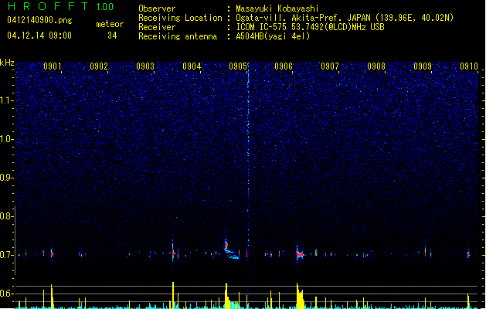Click the 0905 time marker
Image resolution: width=486 pixels, height=309 pixels.
click(238, 66)
